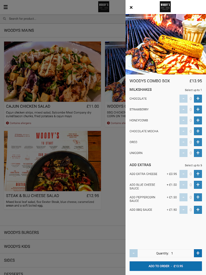
Task: Add BBQ sauce extra
Action: click(198, 210)
